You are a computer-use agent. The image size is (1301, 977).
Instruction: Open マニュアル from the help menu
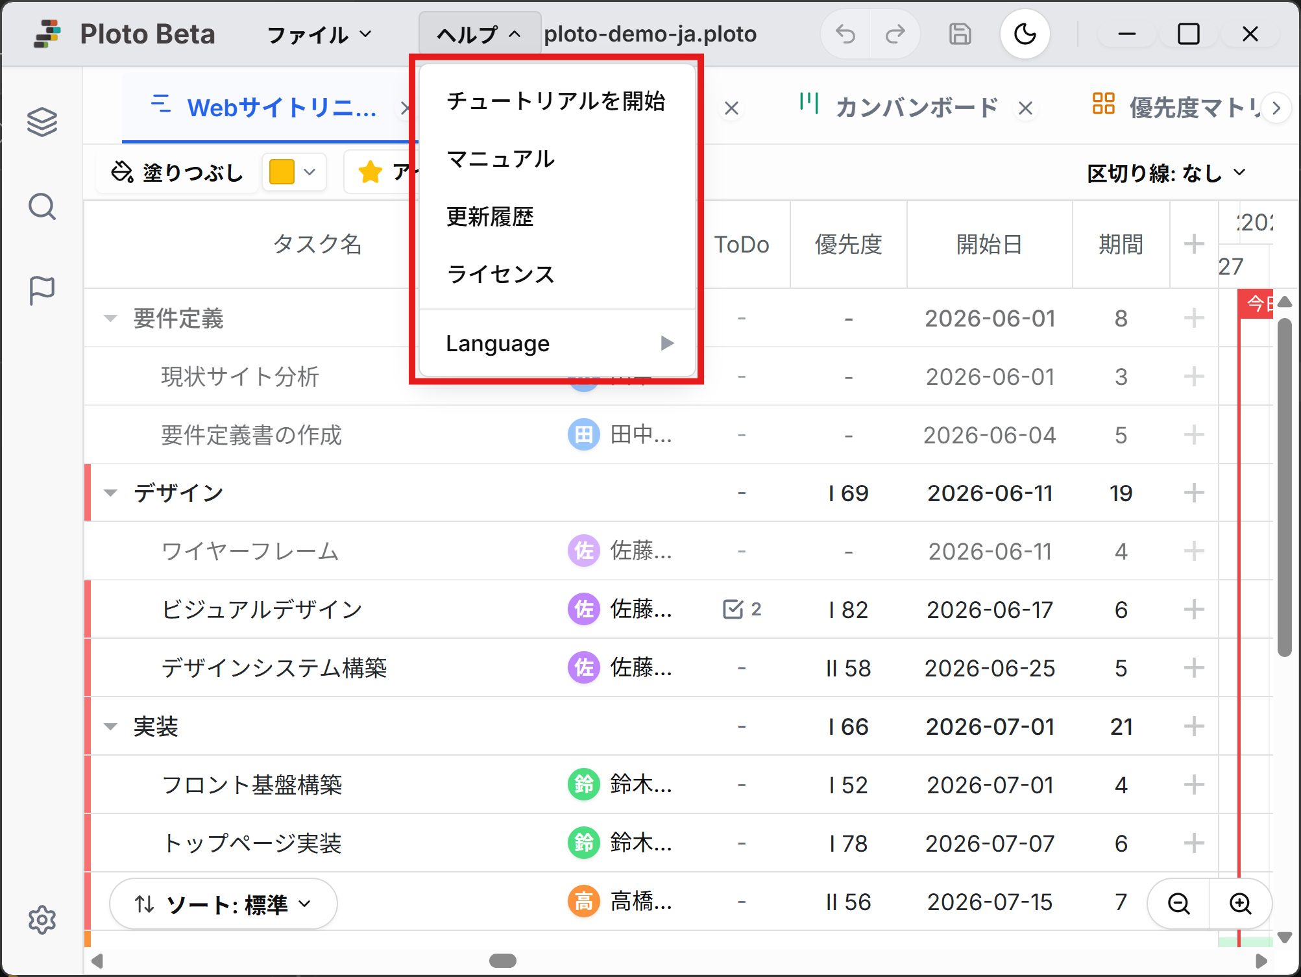pyautogui.click(x=557, y=158)
